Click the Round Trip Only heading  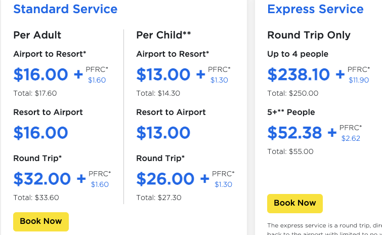(309, 35)
